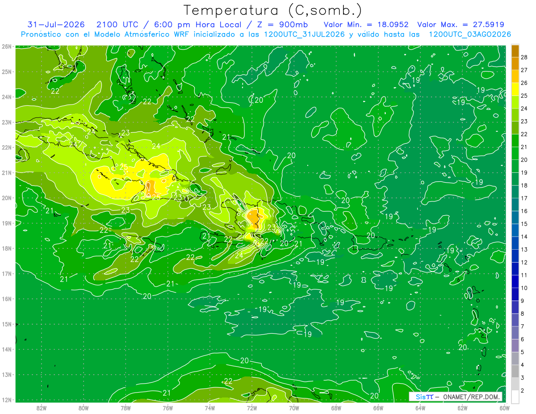Click the dark orange swatch above legend value 28
The height and width of the screenshot is (414, 536).
515,51
